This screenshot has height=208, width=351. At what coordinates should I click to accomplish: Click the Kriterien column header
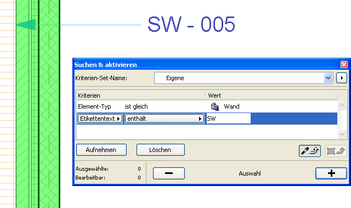[141, 95]
